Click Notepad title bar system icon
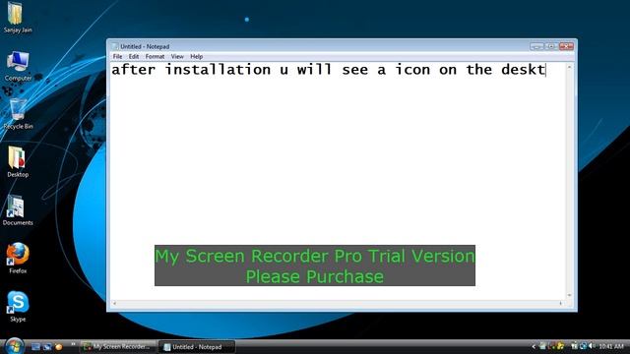Image resolution: width=630 pixels, height=354 pixels. pyautogui.click(x=115, y=46)
